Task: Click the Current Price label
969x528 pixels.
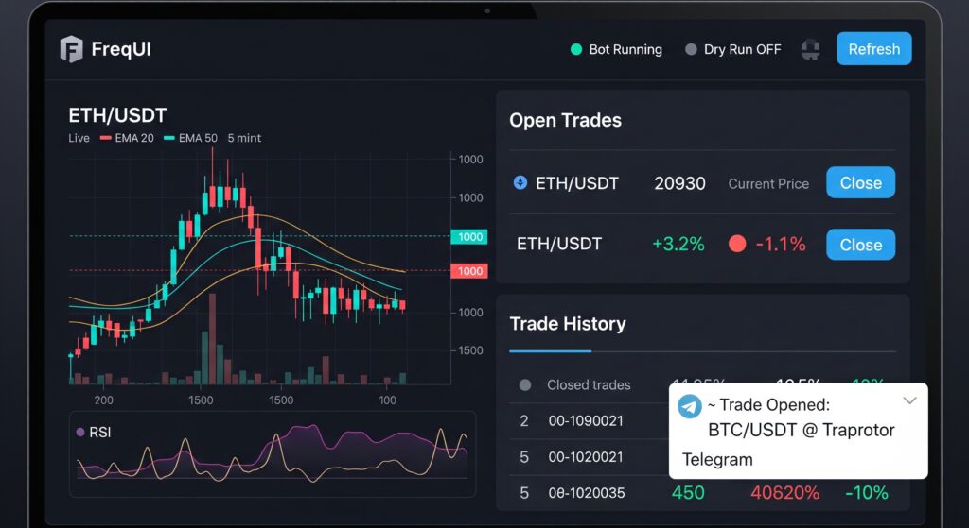Action: (768, 184)
